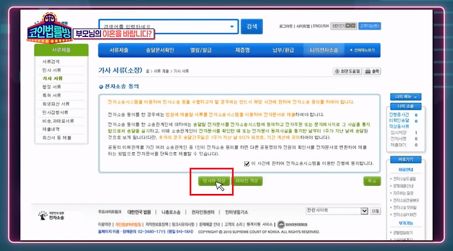This screenshot has width=453, height=251.
Task: Open 화면도움말 screen help
Action: (347, 71)
